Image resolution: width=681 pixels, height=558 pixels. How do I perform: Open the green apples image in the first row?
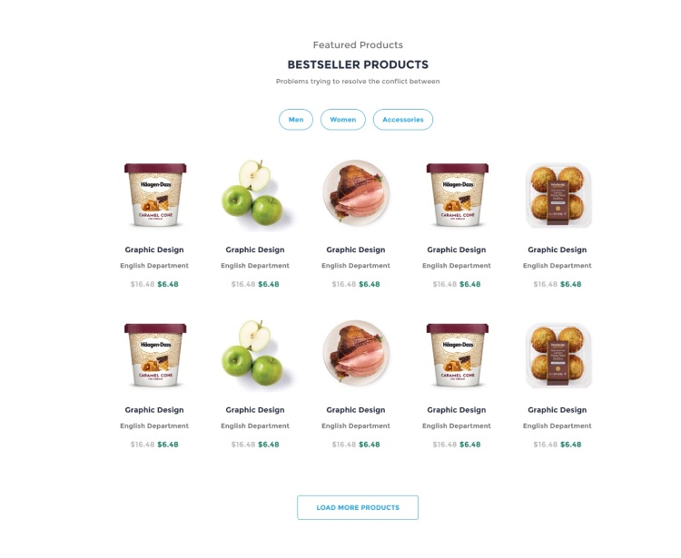tap(255, 193)
